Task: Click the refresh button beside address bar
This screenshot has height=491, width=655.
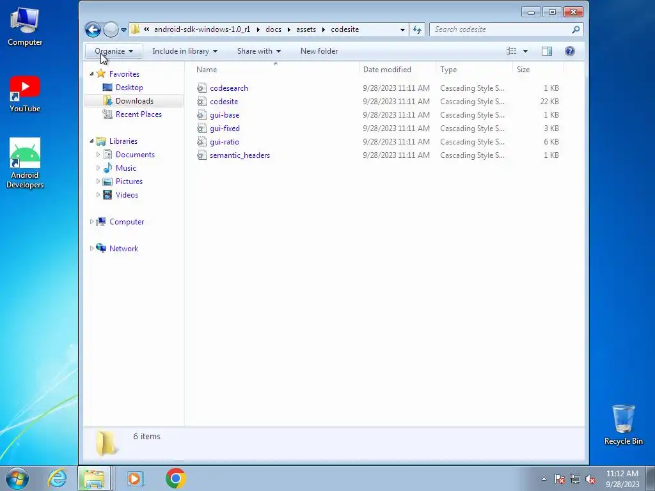Action: point(417,29)
